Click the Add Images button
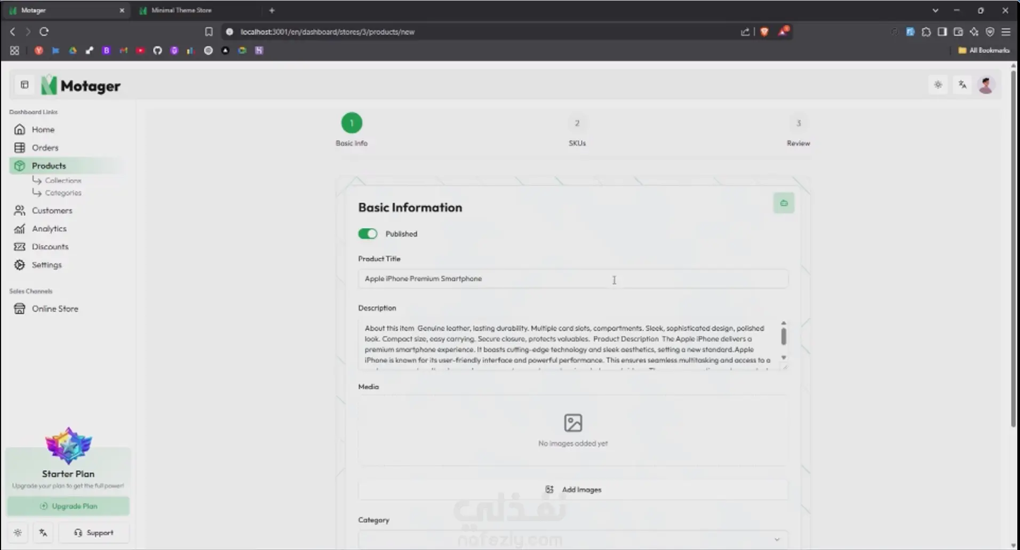Image resolution: width=1020 pixels, height=550 pixels. pyautogui.click(x=573, y=490)
